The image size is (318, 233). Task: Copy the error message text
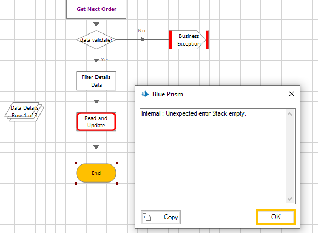[x=161, y=217]
